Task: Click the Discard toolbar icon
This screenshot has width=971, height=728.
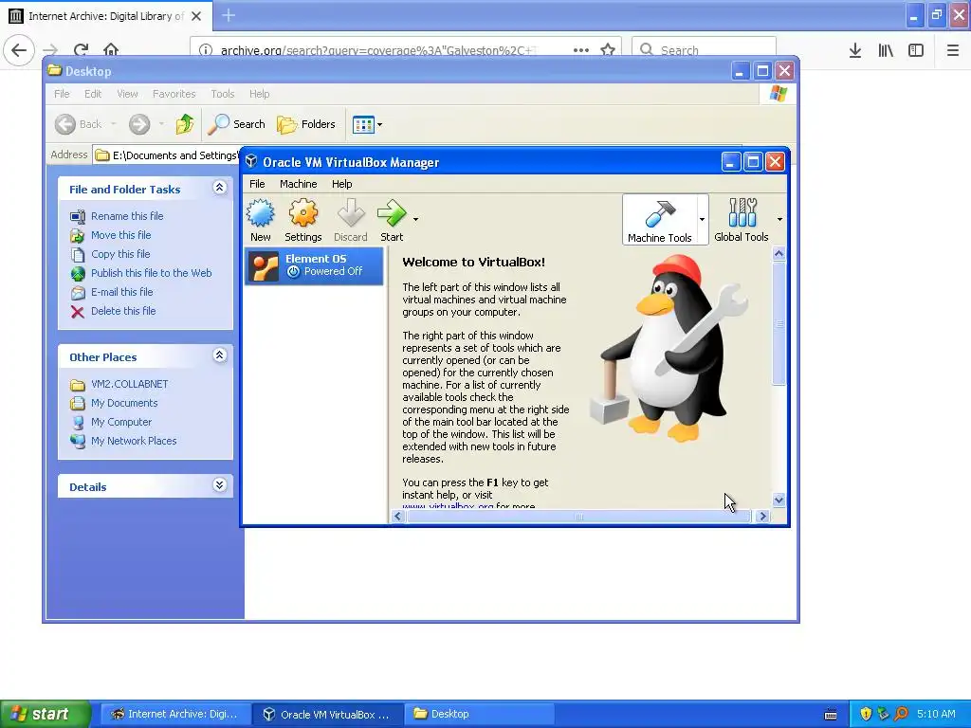Action: [x=351, y=220]
